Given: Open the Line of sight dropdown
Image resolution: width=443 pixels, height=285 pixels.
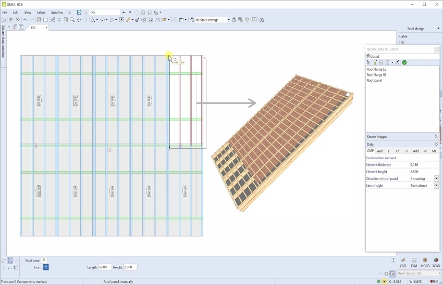Looking at the screenshot, I should point(436,186).
